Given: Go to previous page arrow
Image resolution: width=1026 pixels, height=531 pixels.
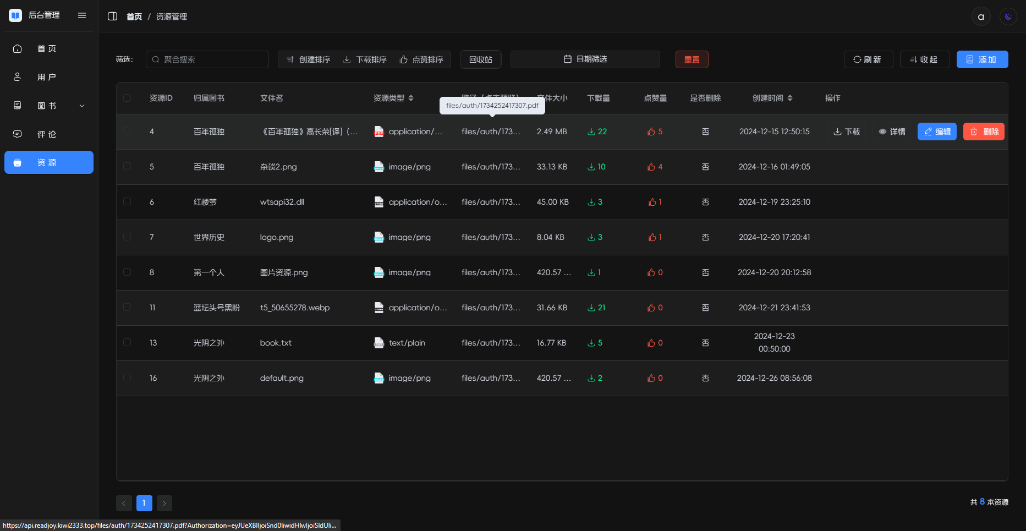Looking at the screenshot, I should pyautogui.click(x=124, y=503).
